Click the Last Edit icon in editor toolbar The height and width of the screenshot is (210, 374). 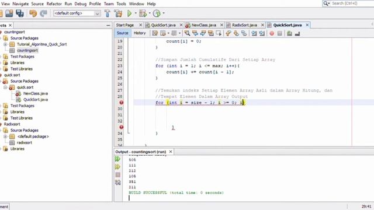(155, 33)
